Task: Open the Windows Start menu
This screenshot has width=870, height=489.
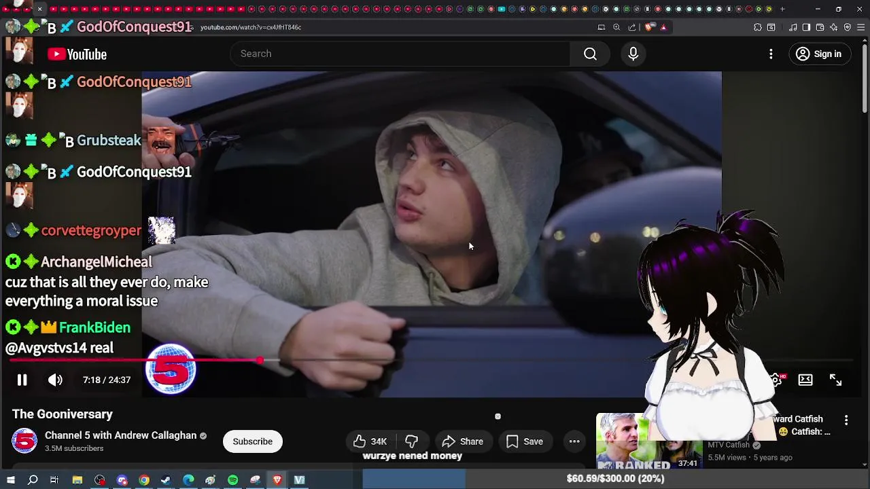Action: click(10, 480)
